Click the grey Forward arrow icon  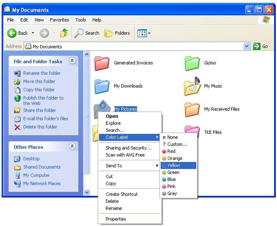point(44,33)
